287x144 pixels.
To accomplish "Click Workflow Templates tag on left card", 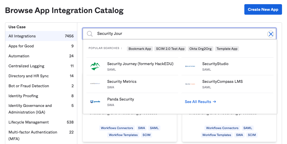I will pyautogui.click(x=123, y=135).
